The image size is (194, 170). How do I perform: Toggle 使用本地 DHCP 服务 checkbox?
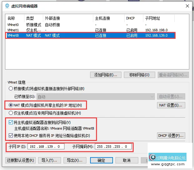tap(11, 136)
